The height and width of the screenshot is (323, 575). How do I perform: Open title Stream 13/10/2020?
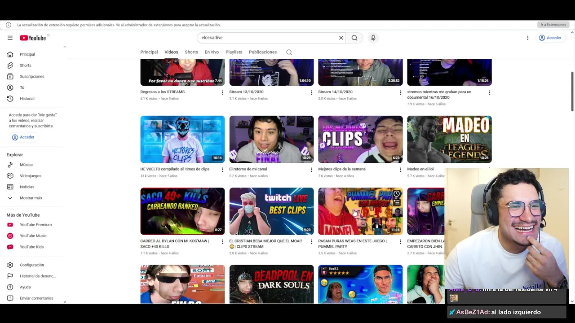coord(246,92)
